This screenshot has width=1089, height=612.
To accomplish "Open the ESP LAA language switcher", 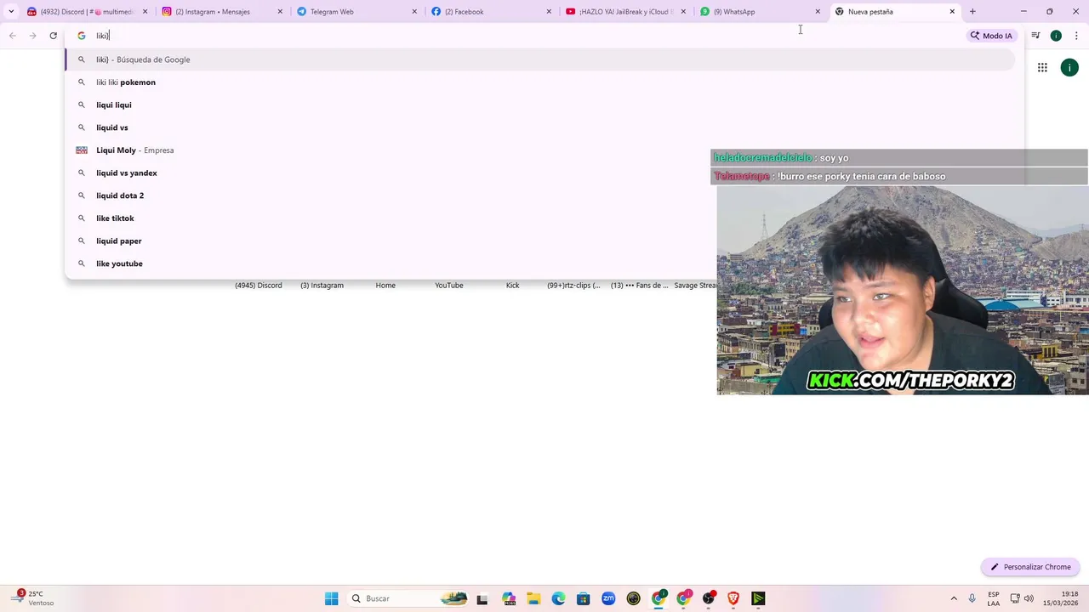I will coord(994,598).
